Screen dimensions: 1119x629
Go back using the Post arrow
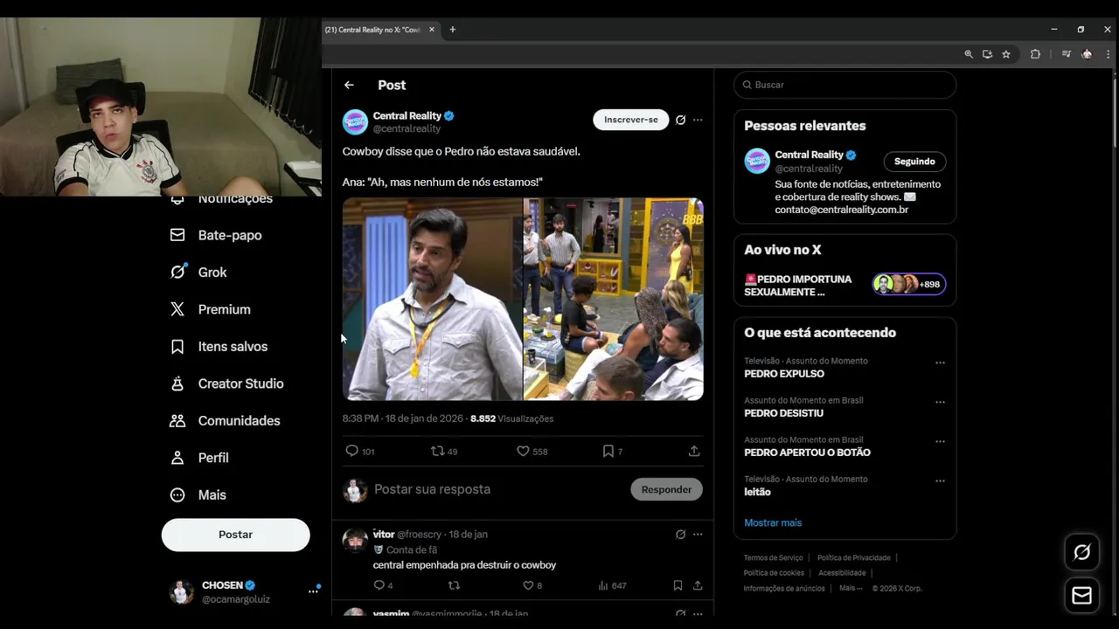click(x=349, y=85)
